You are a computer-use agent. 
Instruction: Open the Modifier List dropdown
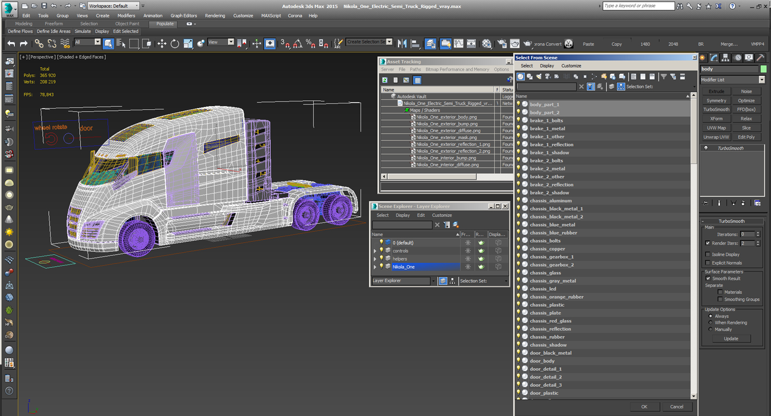click(x=762, y=80)
